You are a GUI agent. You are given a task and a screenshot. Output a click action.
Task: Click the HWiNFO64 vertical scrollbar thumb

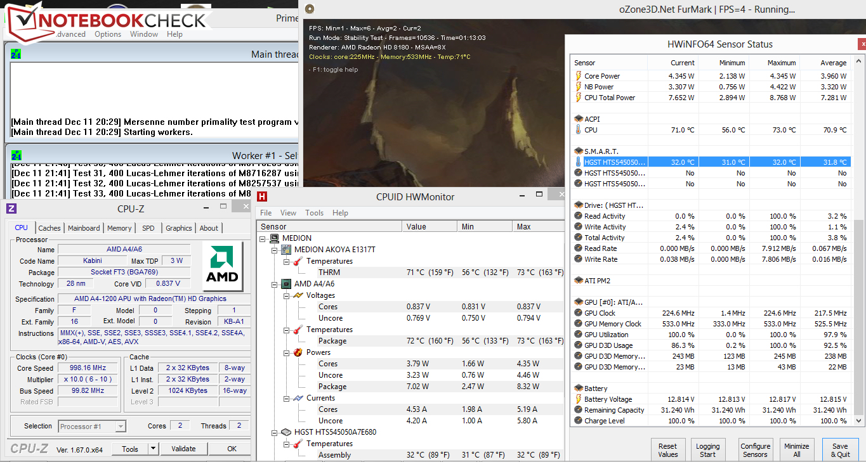(860, 317)
